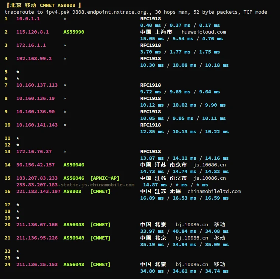Click IP address 172.16.76.37 on hop 13

click(x=34, y=151)
